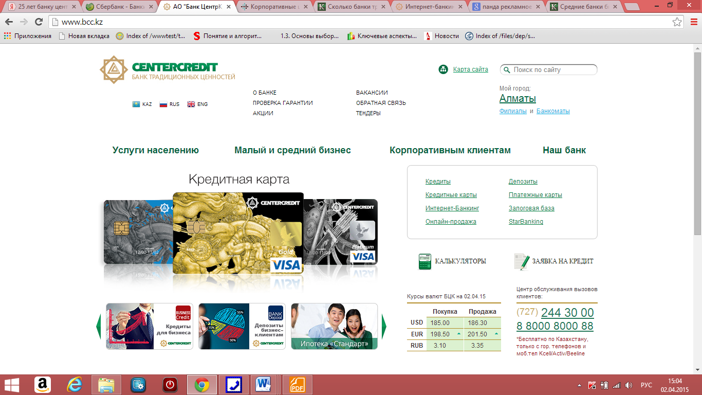Click 'ОБРАТНАЯ СВЯЗЬ' link

click(x=381, y=103)
